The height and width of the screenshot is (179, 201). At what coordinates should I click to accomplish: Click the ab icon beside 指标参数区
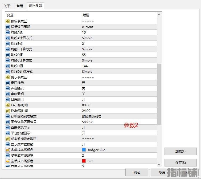coord(7,21)
